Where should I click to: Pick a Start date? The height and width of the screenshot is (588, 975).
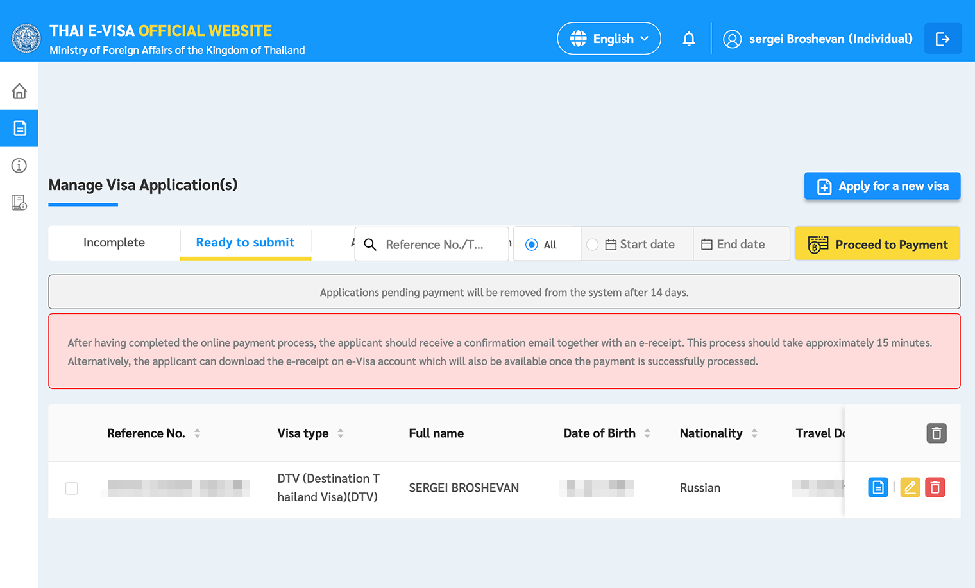pos(640,245)
